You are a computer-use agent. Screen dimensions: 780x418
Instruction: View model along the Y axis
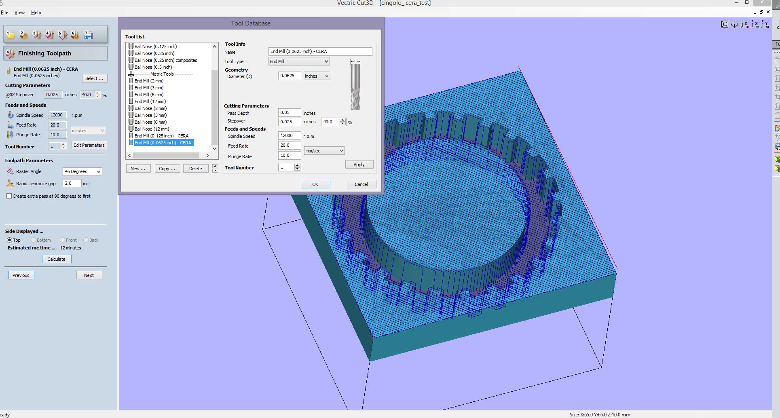point(765,24)
